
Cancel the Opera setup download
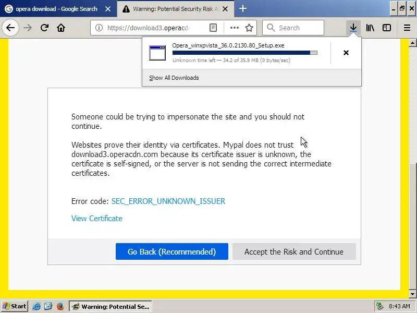pos(346,53)
